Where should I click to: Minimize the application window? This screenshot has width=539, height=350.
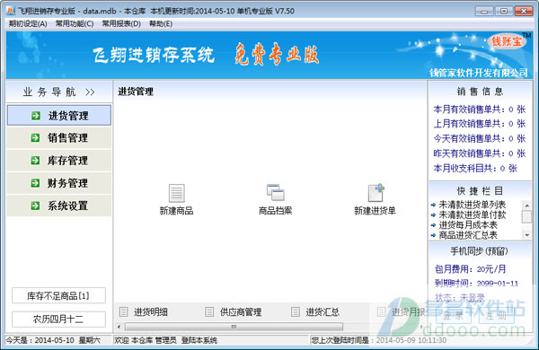pyautogui.click(x=484, y=12)
